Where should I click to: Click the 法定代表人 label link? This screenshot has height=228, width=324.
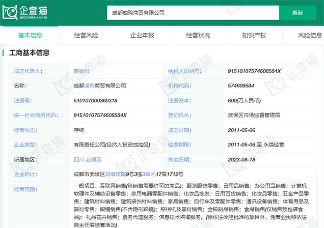point(28,71)
